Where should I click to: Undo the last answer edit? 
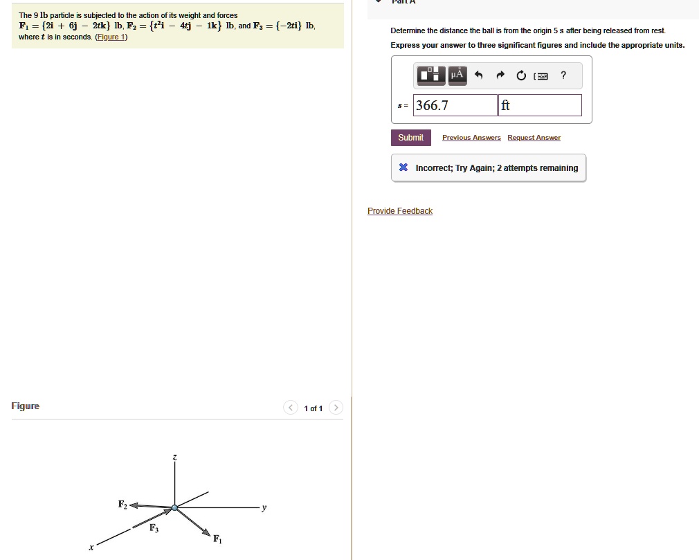tap(478, 75)
